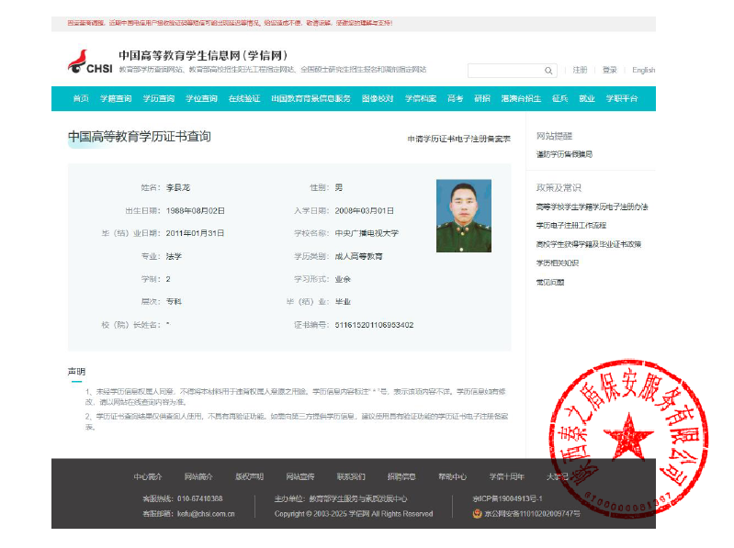Viewport: 734px width, 548px height.
Task: Go to 首页 in navigation bar
Action: [81, 98]
